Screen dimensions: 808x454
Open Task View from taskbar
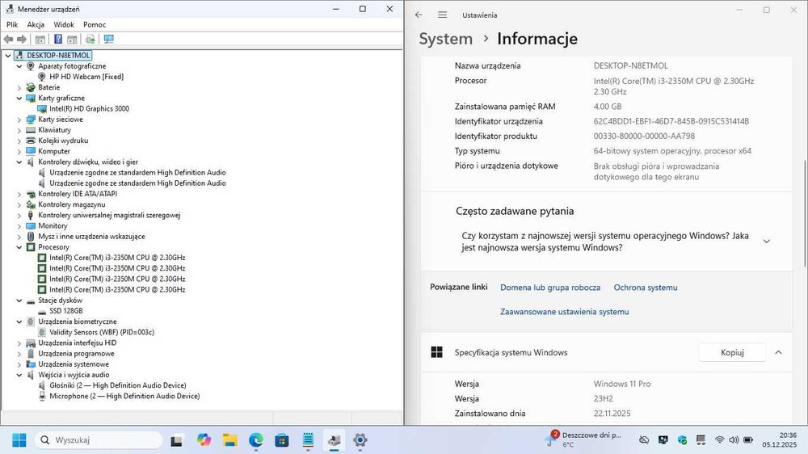177,440
